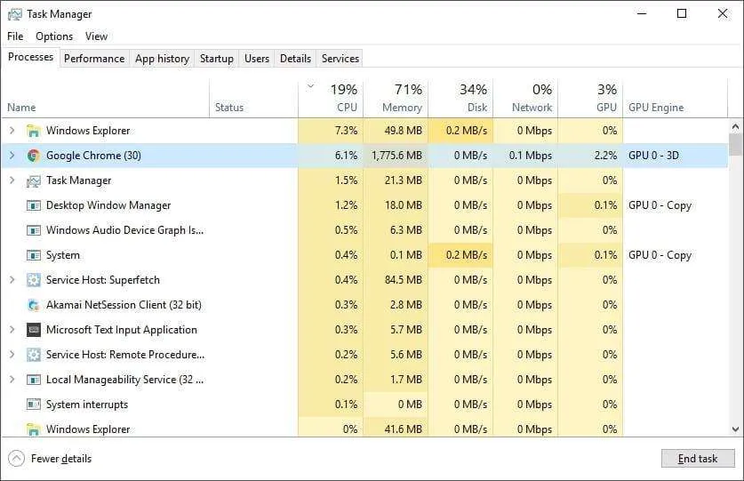Screen dimensions: 744x481
Task: Expand Microsoft Text Input Application
Action: point(12,330)
